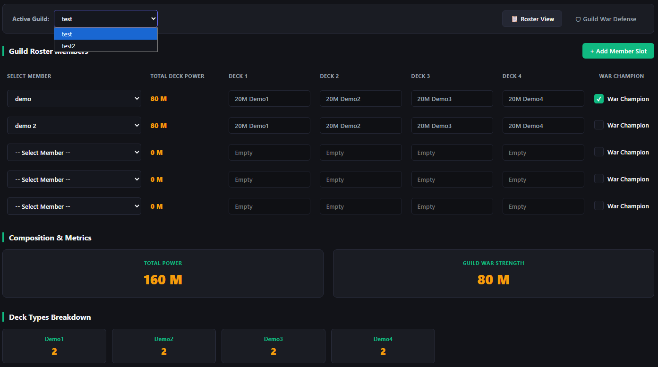Select the Demo4 deck type card
Image resolution: width=658 pixels, height=367 pixels.
tap(383, 346)
